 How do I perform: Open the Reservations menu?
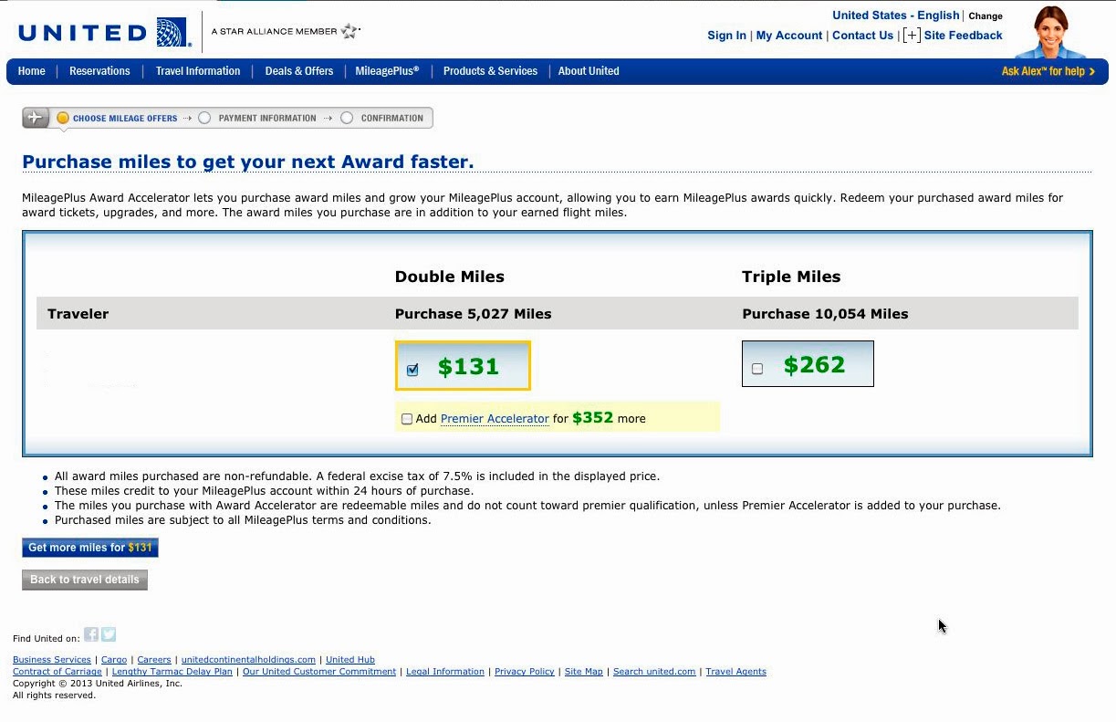tap(99, 71)
